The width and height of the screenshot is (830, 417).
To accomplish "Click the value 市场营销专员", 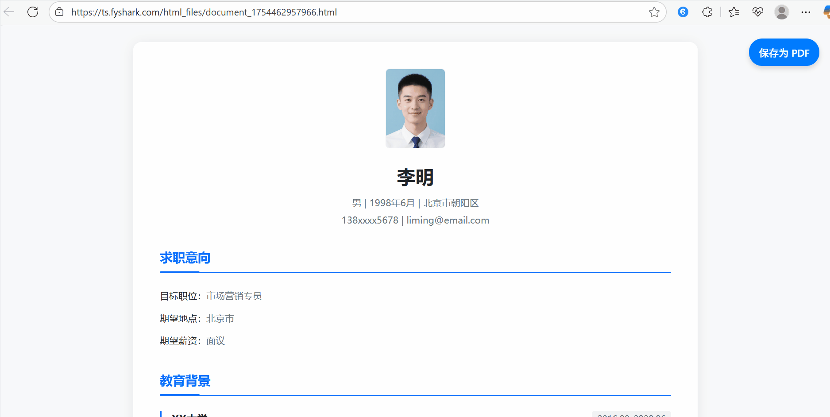I will tap(234, 296).
